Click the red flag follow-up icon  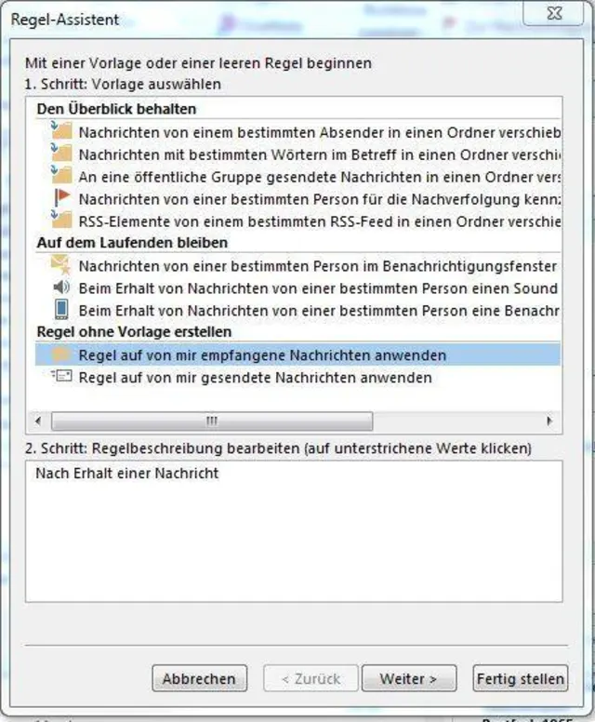[61, 198]
